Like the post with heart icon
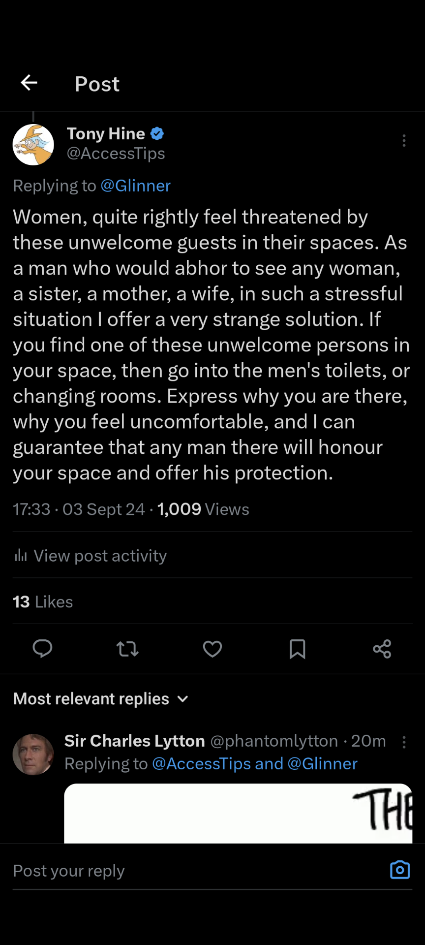 pos(212,649)
